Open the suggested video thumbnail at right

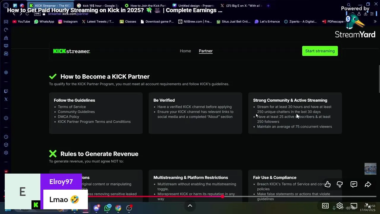[370, 169]
